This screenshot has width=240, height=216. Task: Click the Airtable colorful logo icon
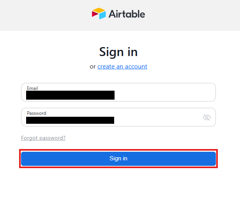[x=99, y=14]
